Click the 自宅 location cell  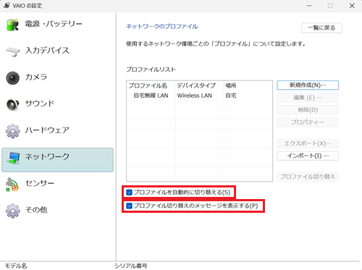pyautogui.click(x=231, y=96)
